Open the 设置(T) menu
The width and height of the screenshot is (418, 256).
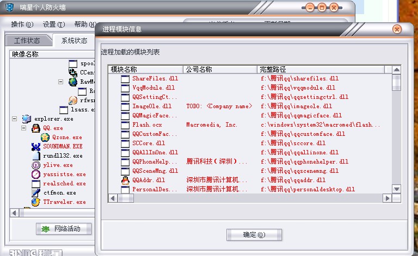tap(54, 24)
